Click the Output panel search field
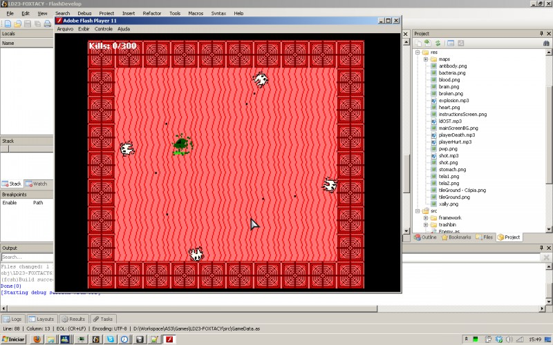Viewport: 553px width, 345px height. point(27,257)
